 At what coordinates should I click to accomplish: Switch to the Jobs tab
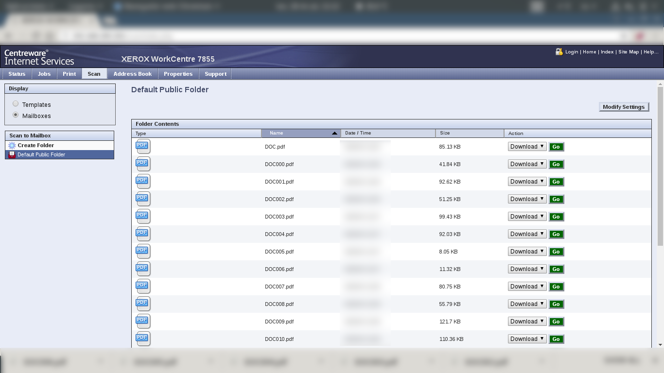pos(44,74)
